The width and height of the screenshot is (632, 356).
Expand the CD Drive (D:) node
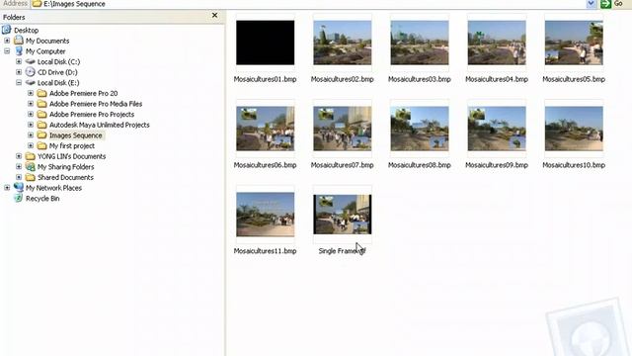click(19, 72)
